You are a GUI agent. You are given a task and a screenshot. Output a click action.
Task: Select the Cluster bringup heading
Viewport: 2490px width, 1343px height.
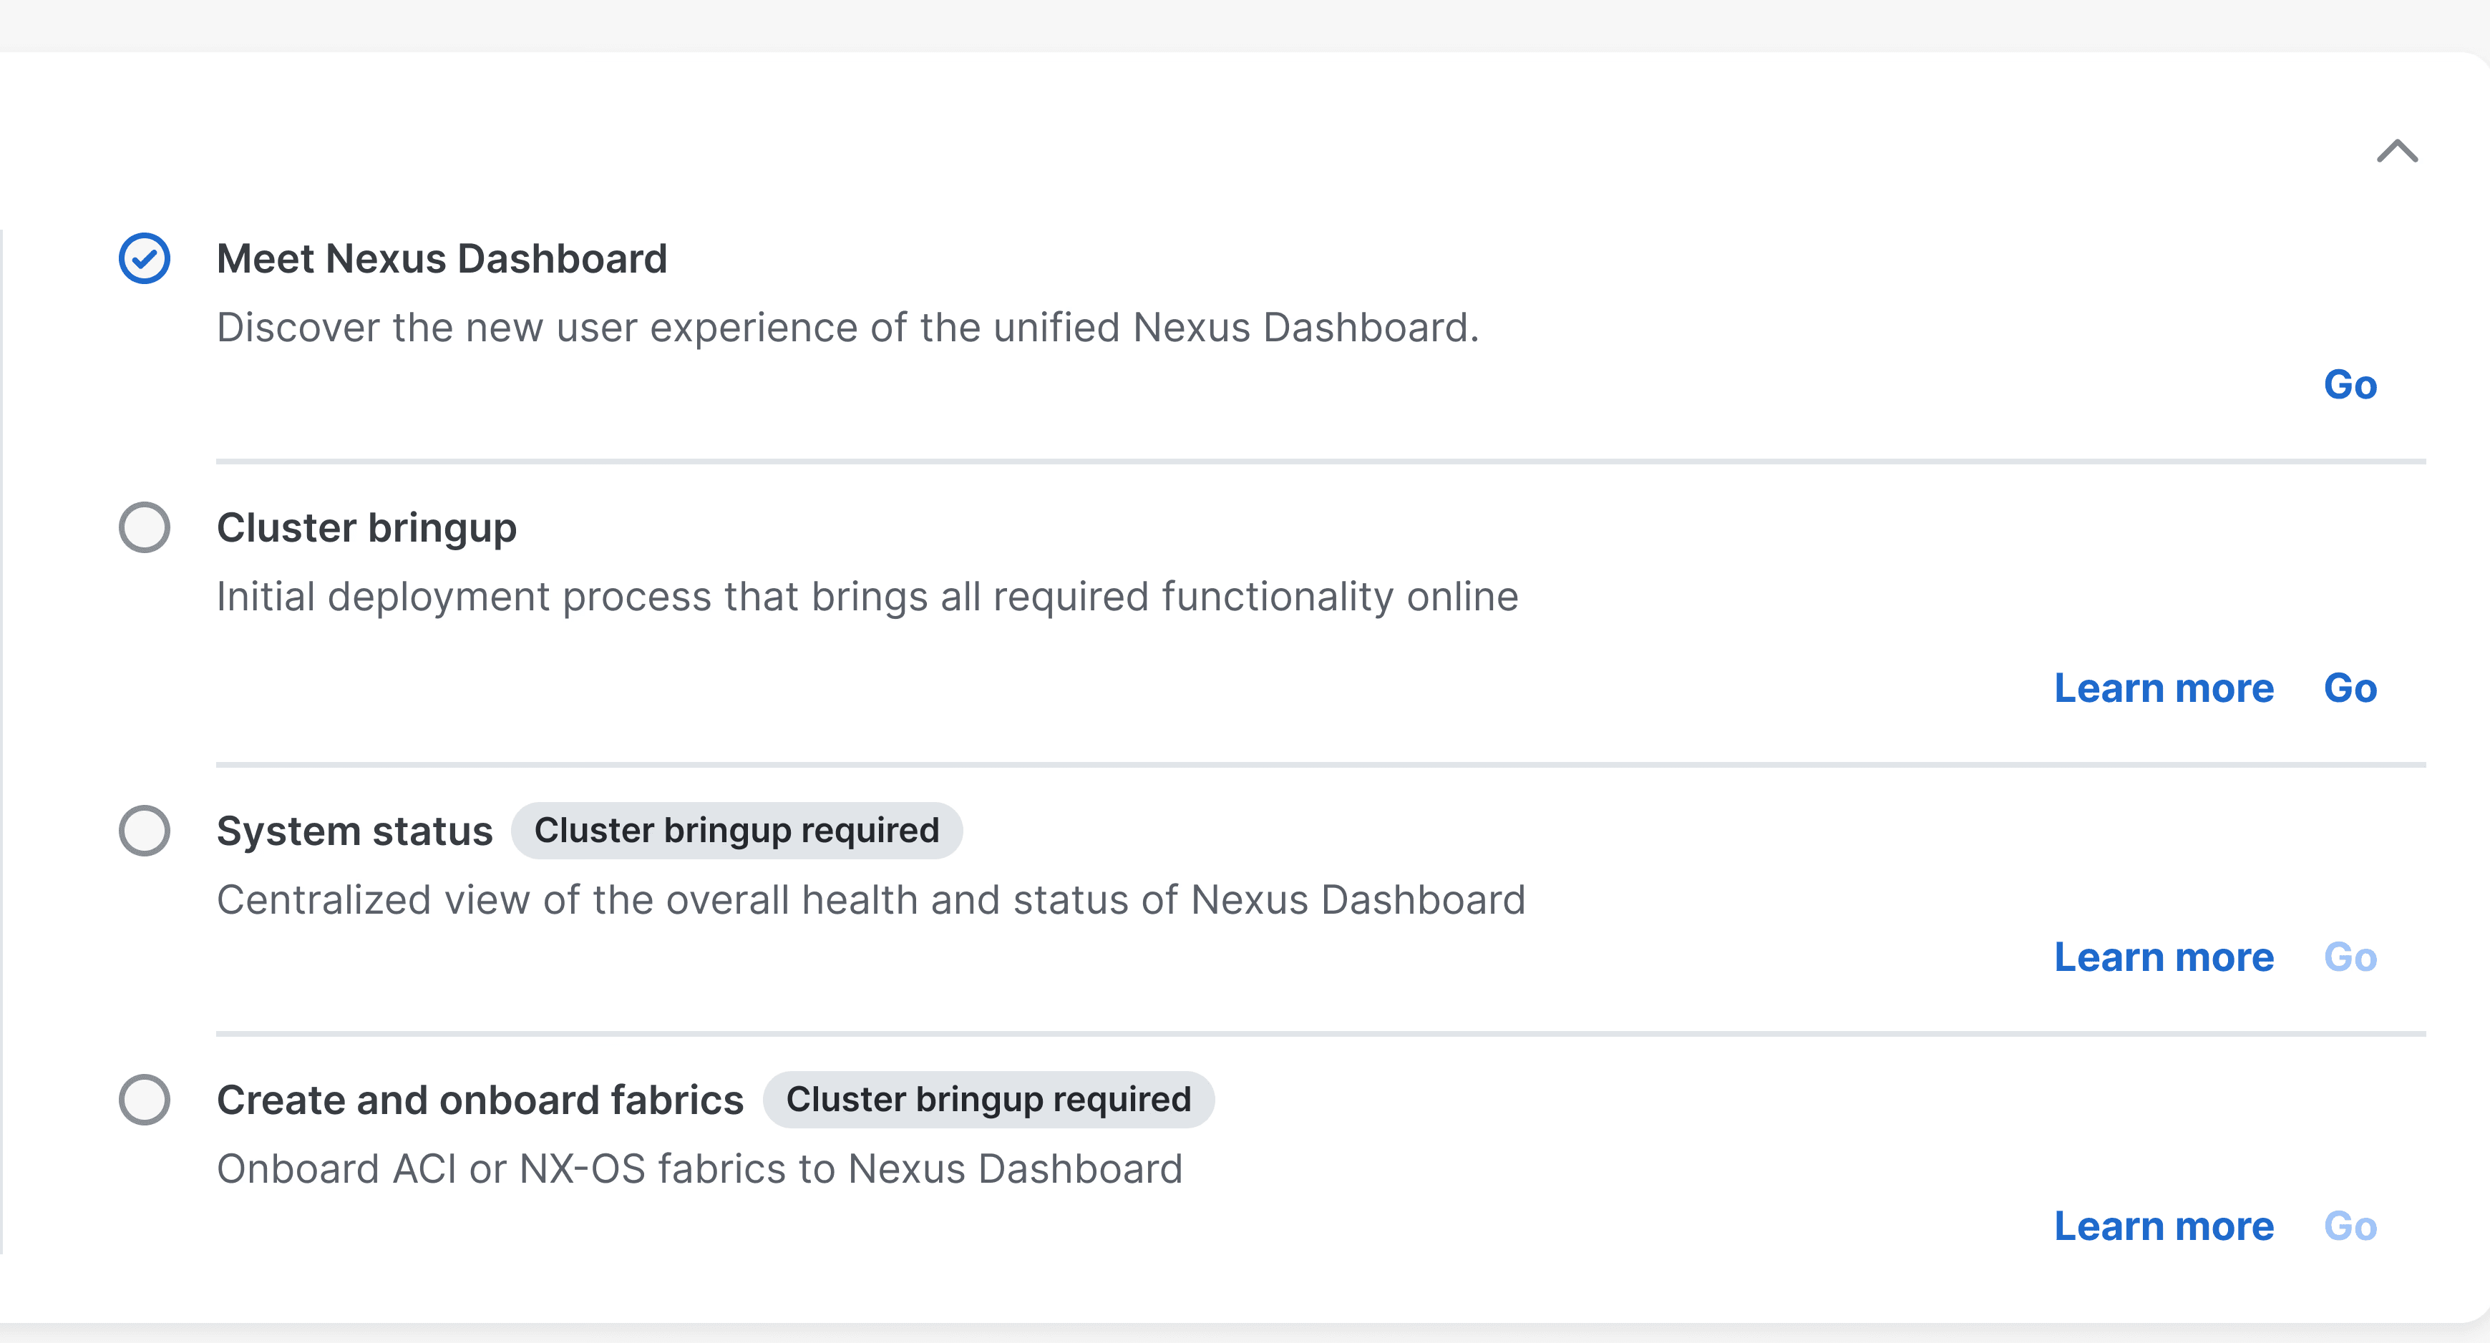pos(366,529)
